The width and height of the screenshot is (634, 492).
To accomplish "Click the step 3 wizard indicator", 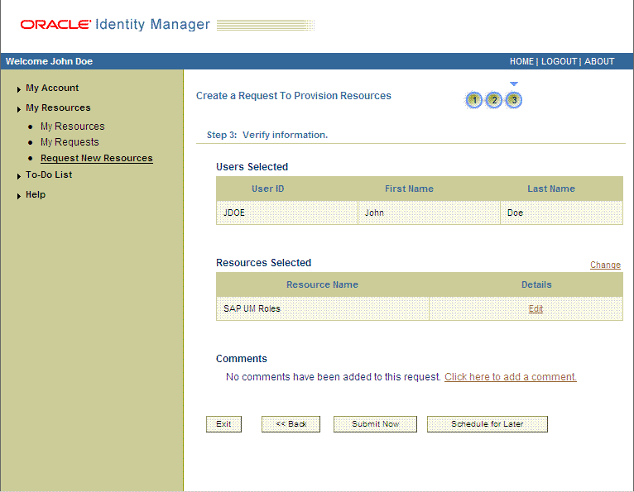I will point(514,100).
